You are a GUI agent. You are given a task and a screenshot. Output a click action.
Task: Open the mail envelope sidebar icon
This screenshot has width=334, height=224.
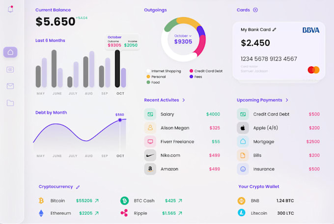[x=10, y=86]
